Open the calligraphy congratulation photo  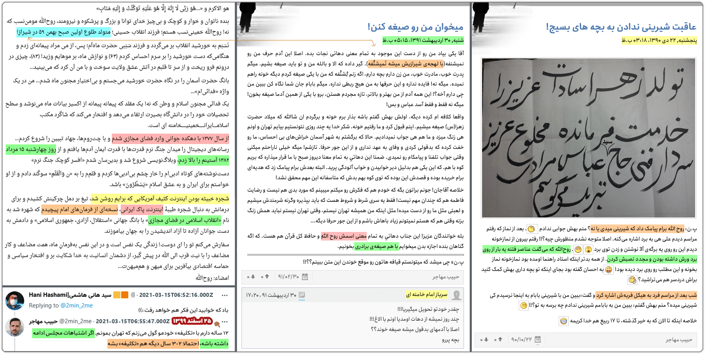click(589, 138)
